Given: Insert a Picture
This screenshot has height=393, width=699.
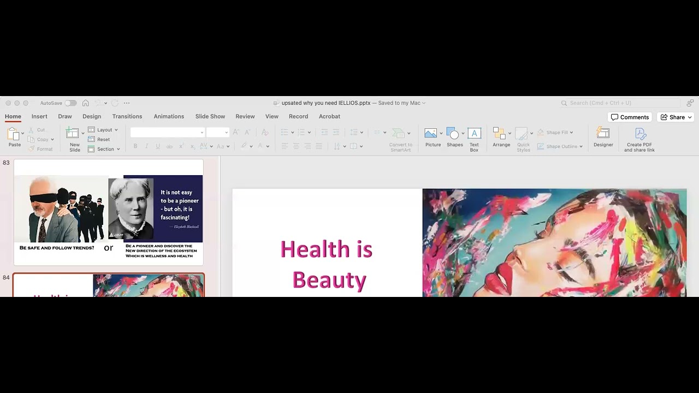Looking at the screenshot, I should [x=431, y=137].
